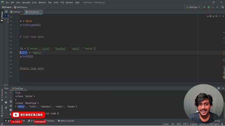Toggle Soft-Wrap in the Run output gutter
225x126 pixels.
coord(11,101)
